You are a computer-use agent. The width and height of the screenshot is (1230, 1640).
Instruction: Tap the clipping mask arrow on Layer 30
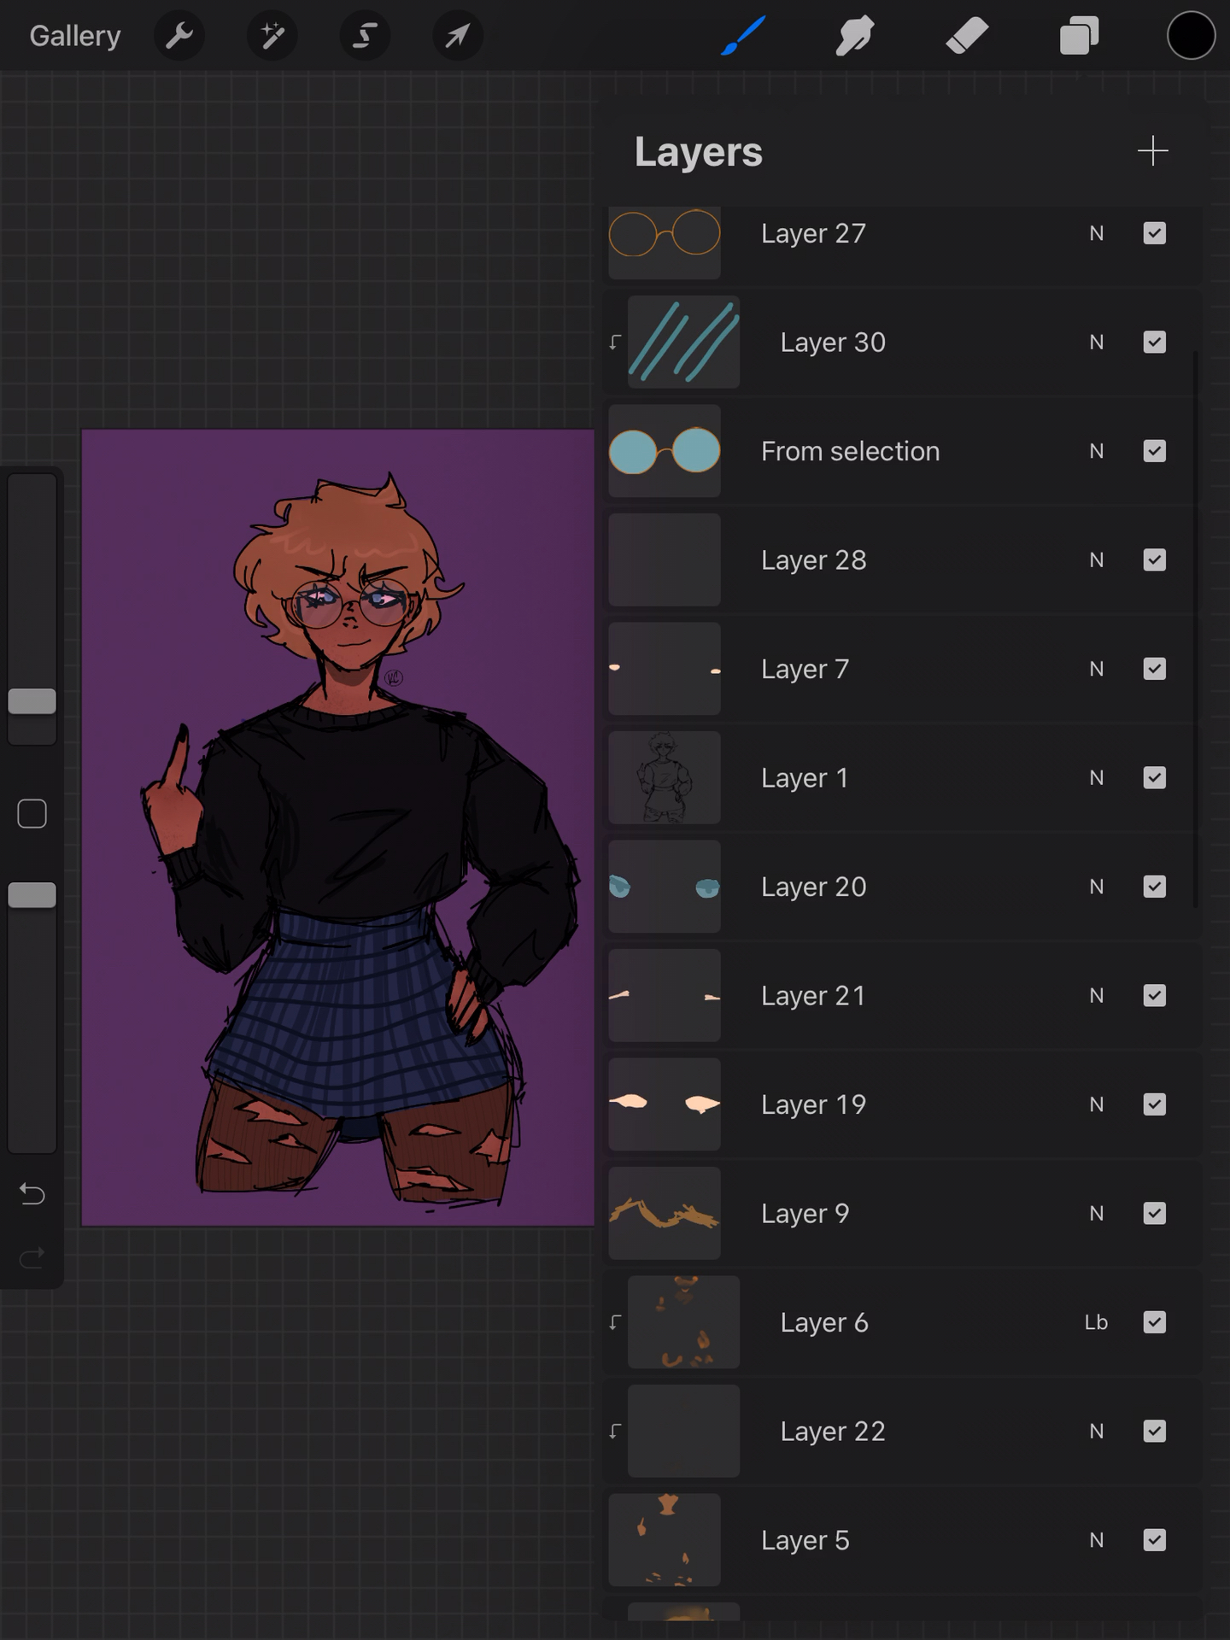click(615, 343)
